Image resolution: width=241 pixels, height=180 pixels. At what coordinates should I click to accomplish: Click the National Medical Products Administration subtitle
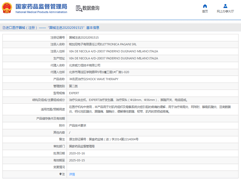point(41,12)
